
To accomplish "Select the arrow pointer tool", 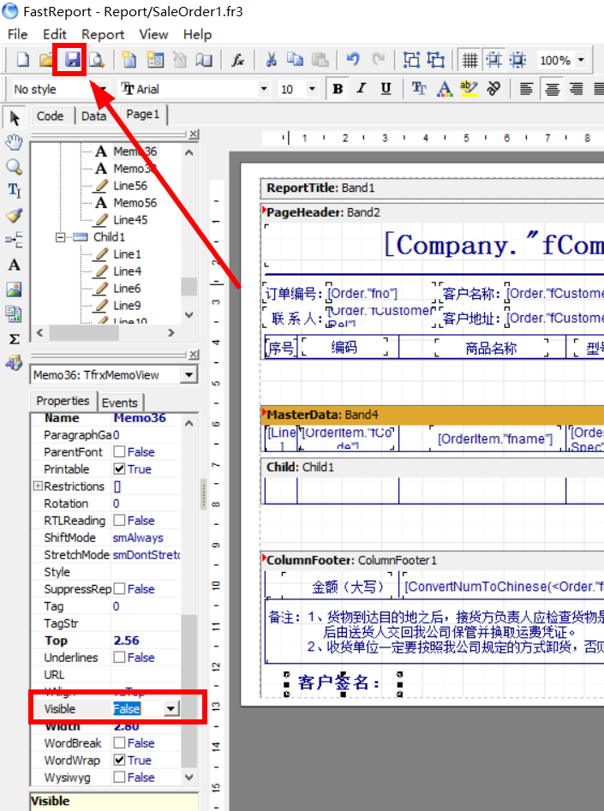I will (14, 118).
